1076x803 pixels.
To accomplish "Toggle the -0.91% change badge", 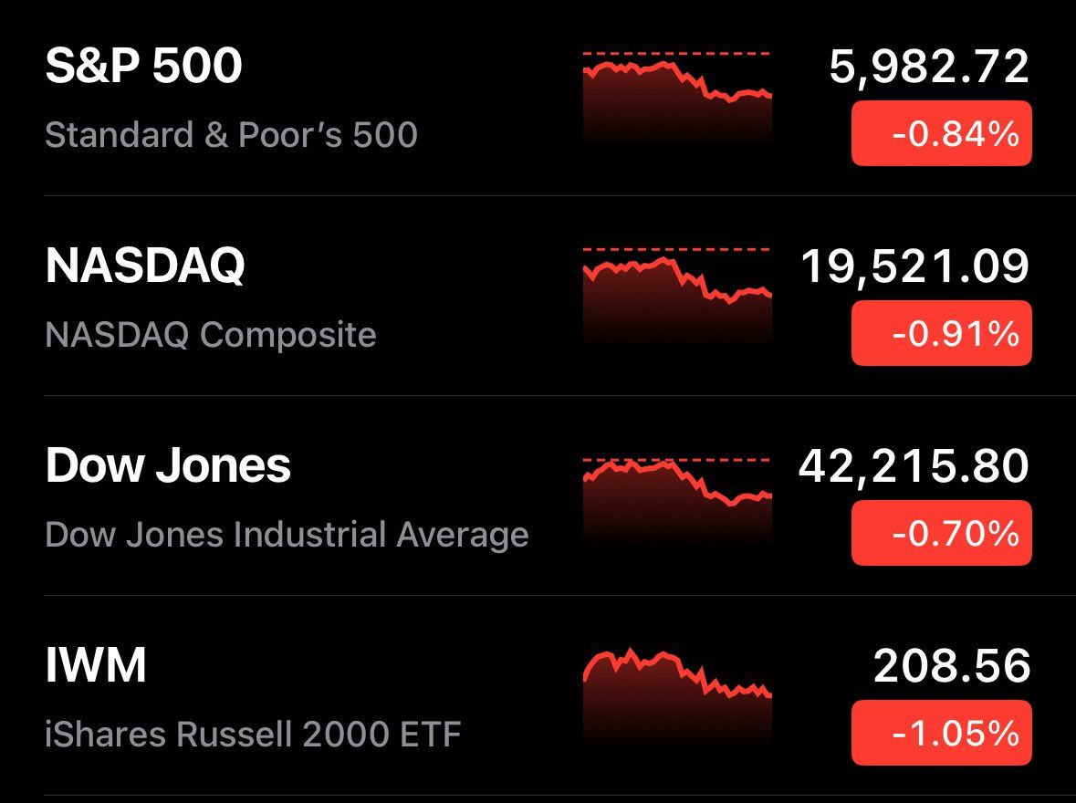I will click(x=942, y=333).
